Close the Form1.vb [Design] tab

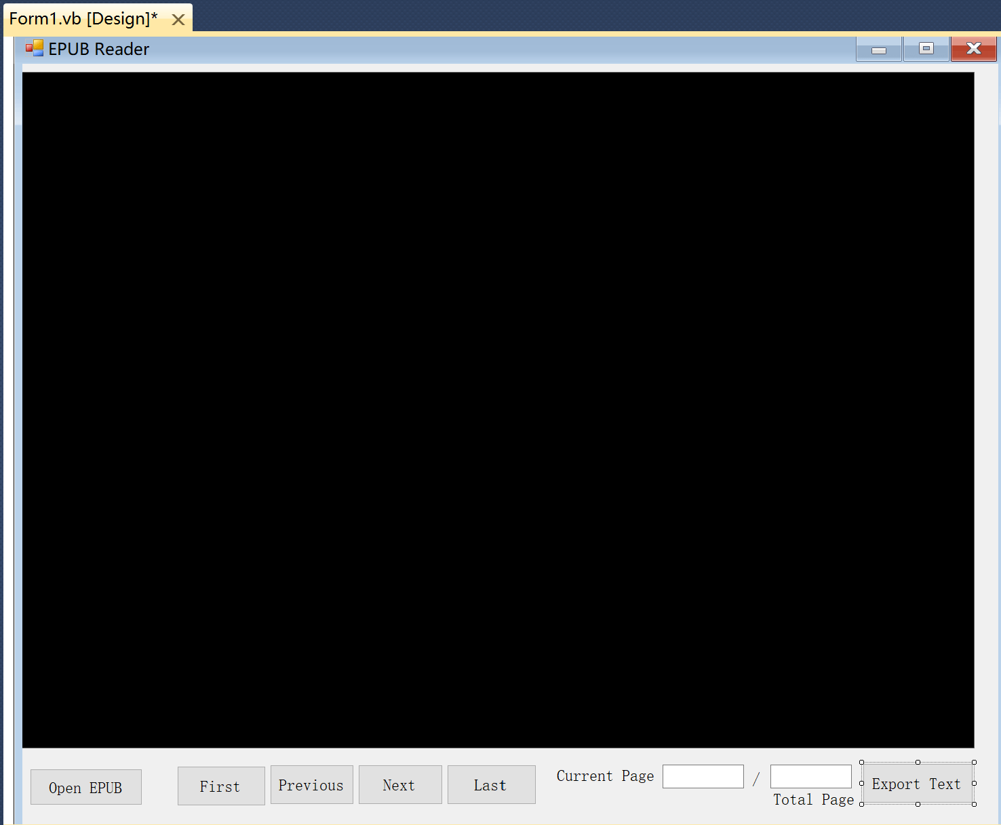click(x=178, y=20)
